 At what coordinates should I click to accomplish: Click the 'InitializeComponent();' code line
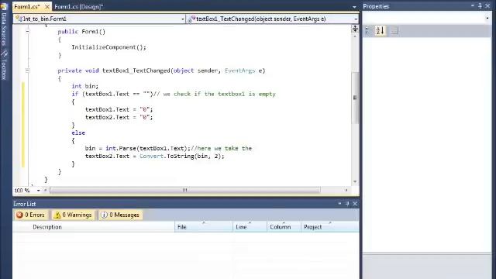108,47
